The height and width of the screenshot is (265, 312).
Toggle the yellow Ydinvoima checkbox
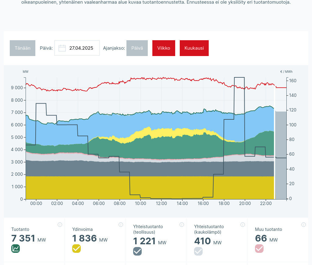click(76, 249)
